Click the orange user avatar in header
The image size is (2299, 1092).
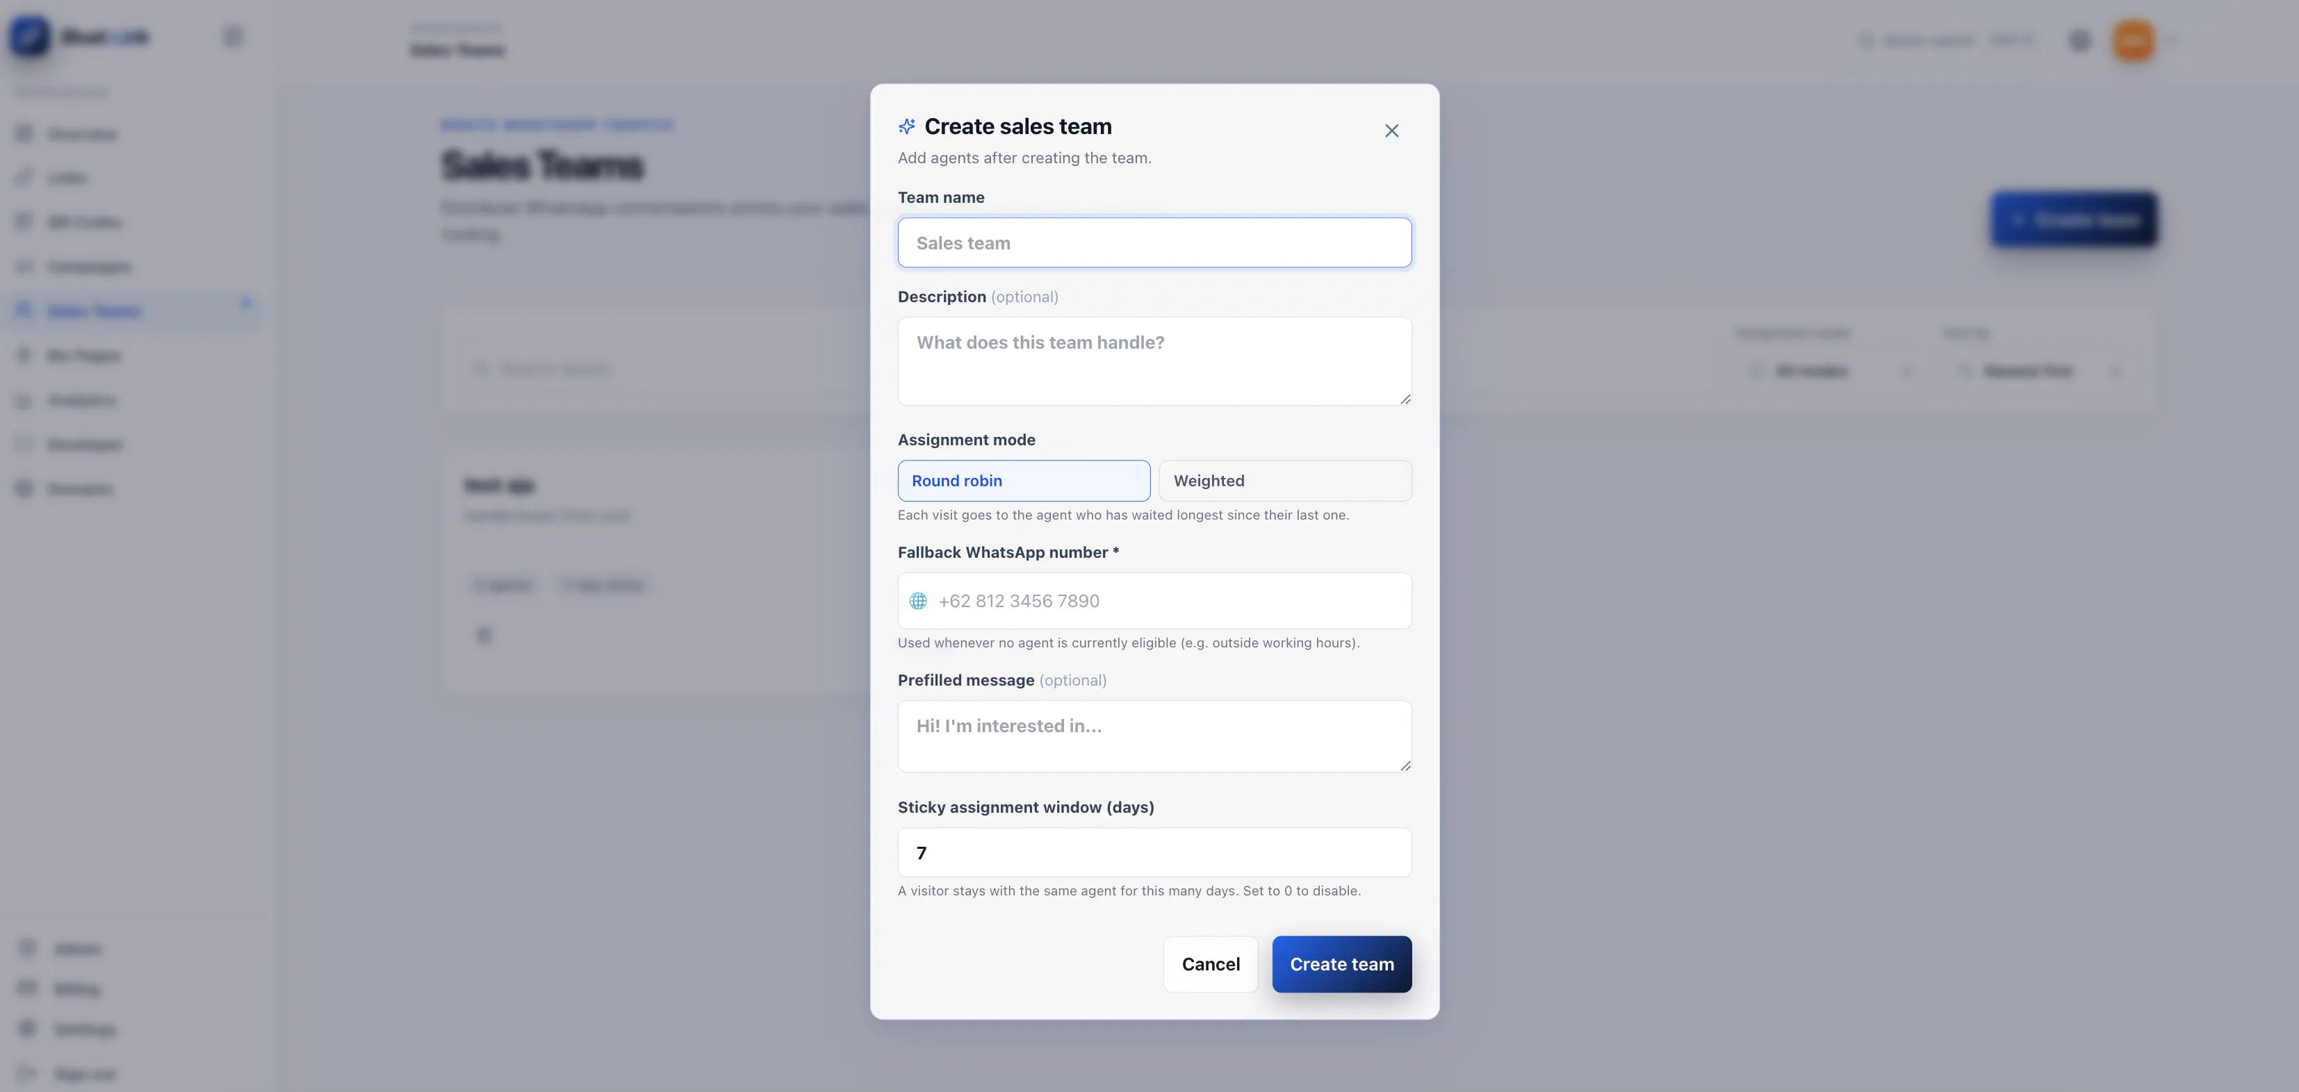coord(2133,40)
